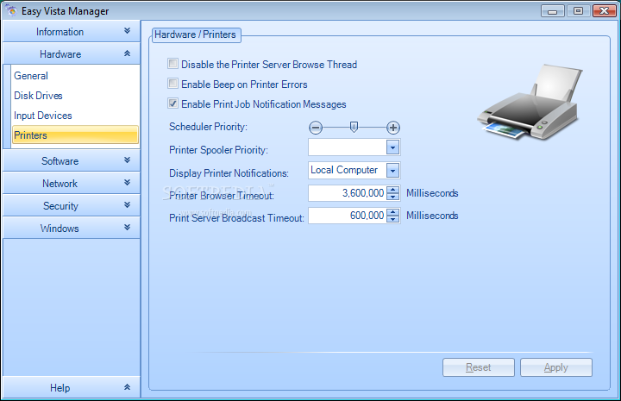This screenshot has width=621, height=401.
Task: Click the Easy Vista Manager title bar icon
Action: [x=11, y=10]
